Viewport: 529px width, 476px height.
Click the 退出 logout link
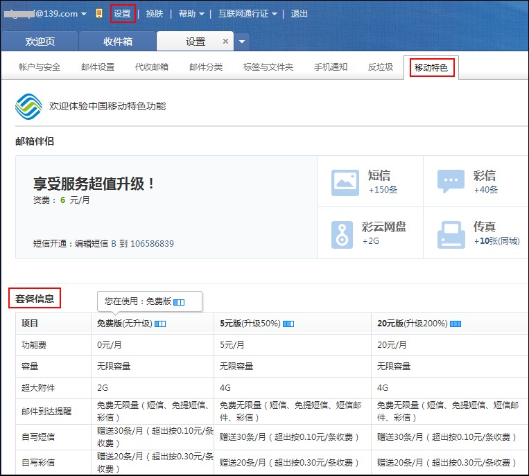[300, 13]
